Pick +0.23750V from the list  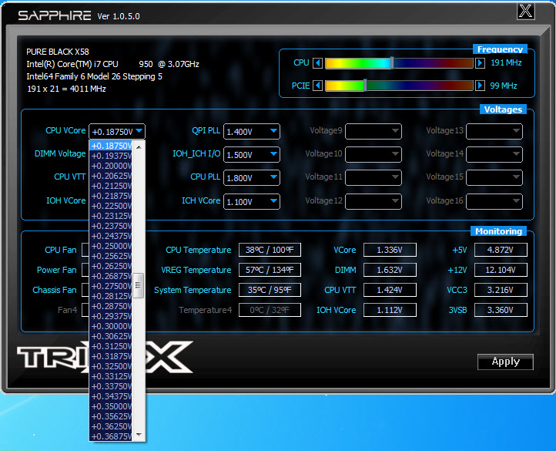tap(111, 226)
